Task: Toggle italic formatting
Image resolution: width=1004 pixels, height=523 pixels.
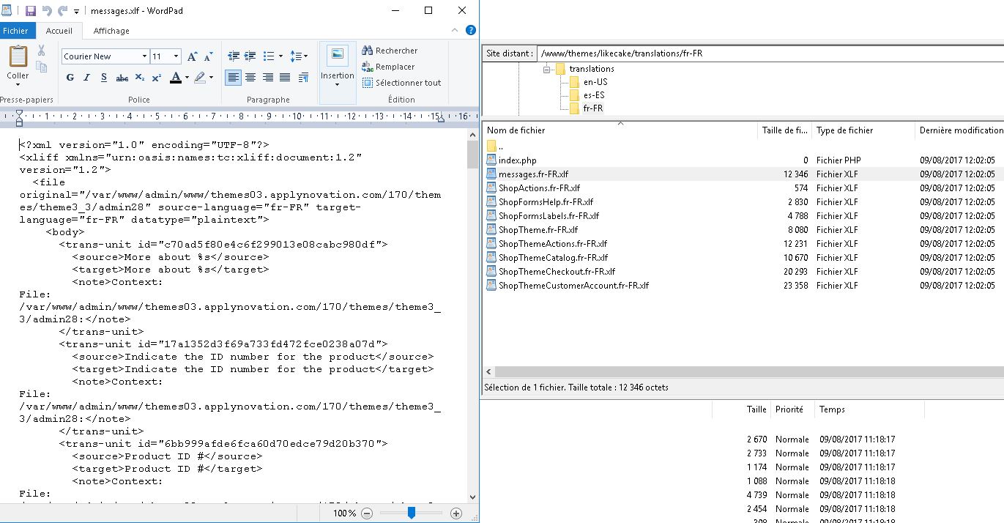Action: point(87,78)
